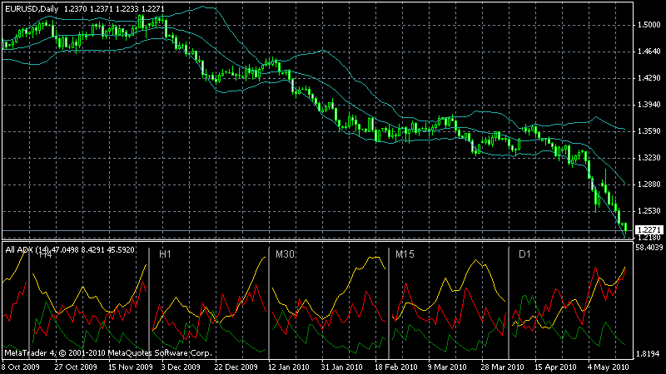Click the 58.4039 indicator scale maximum
Image resolution: width=666 pixels, height=374 pixels.
[x=649, y=247]
